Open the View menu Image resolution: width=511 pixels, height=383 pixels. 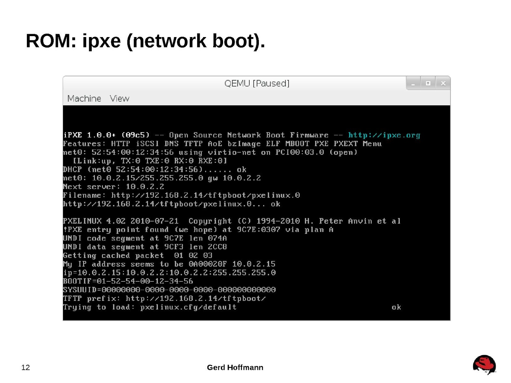(x=120, y=98)
